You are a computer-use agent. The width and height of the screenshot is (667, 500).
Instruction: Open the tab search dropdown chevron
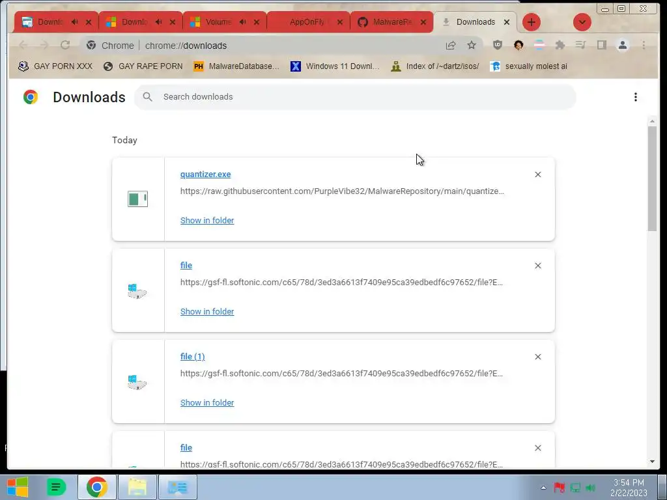(x=582, y=22)
